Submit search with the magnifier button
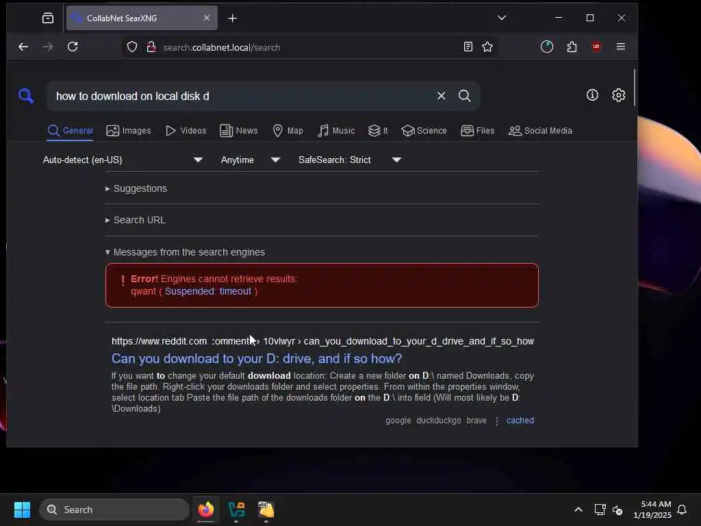The height and width of the screenshot is (526, 701). point(465,96)
